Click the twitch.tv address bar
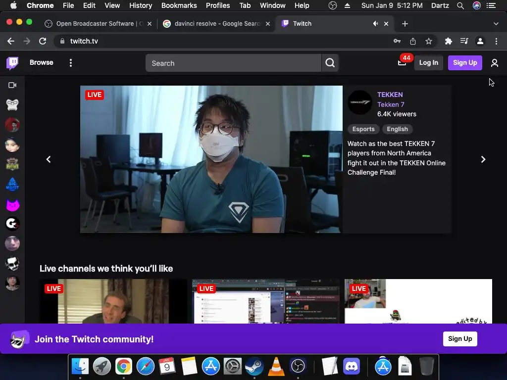The image size is (507, 380). pyautogui.click(x=223, y=41)
